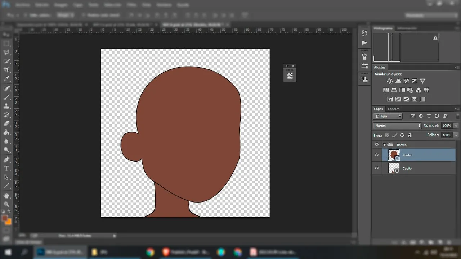The width and height of the screenshot is (461, 259).
Task: Open the collapsed History panel icon
Action: point(364,33)
